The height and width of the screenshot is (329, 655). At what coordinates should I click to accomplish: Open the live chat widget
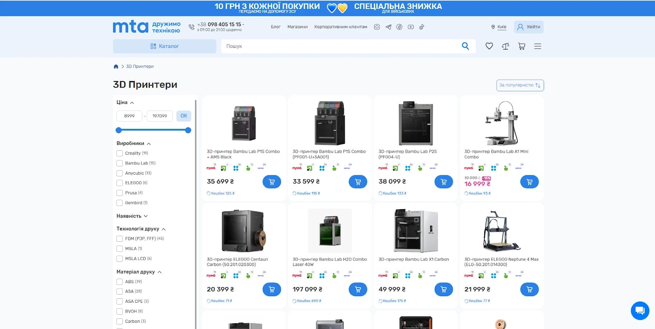pos(640,311)
